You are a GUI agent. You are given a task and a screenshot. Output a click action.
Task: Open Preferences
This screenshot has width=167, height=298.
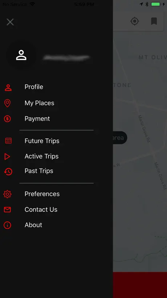click(x=42, y=194)
